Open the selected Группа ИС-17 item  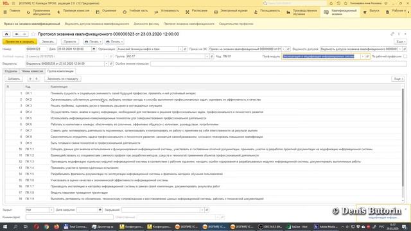tap(212, 56)
